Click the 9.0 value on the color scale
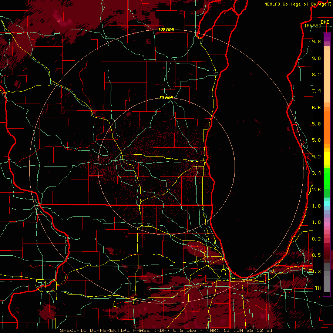The width and height of the screenshot is (333, 333). pyautogui.click(x=316, y=58)
